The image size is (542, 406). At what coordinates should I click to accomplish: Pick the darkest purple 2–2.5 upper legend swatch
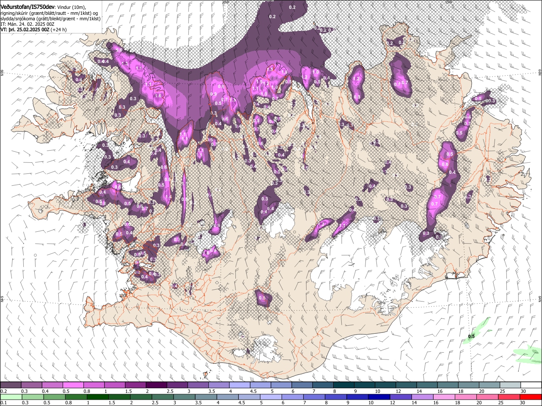pos(156,385)
